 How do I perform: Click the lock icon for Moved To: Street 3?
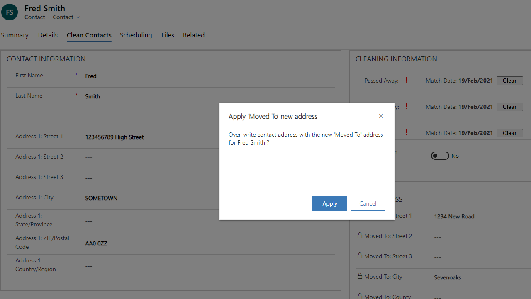point(360,256)
